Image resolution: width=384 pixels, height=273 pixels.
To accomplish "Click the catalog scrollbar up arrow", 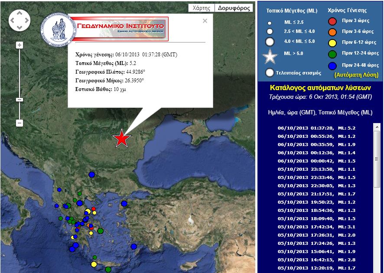I will click(x=377, y=126).
